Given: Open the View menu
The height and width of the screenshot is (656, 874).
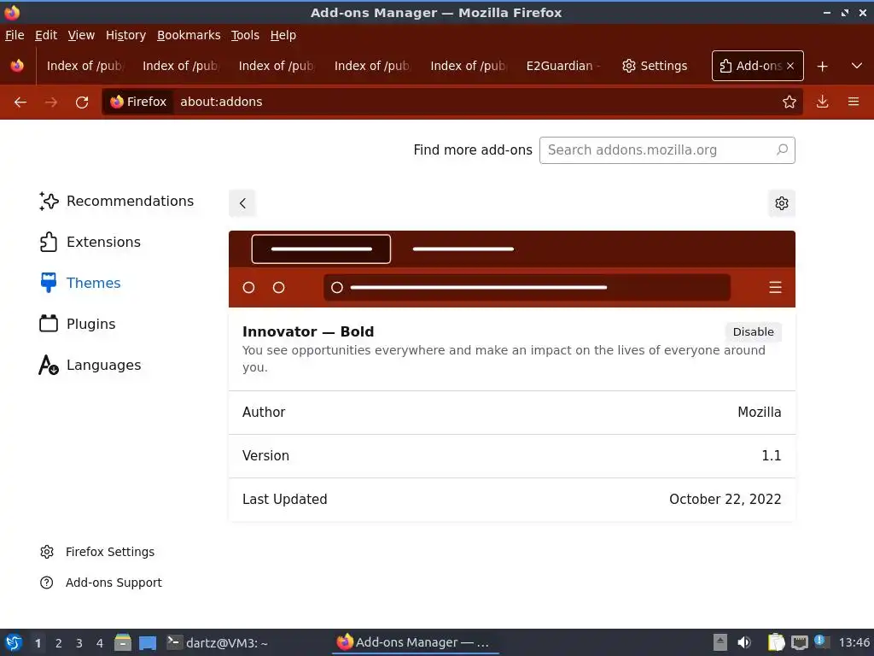Looking at the screenshot, I should pyautogui.click(x=81, y=35).
